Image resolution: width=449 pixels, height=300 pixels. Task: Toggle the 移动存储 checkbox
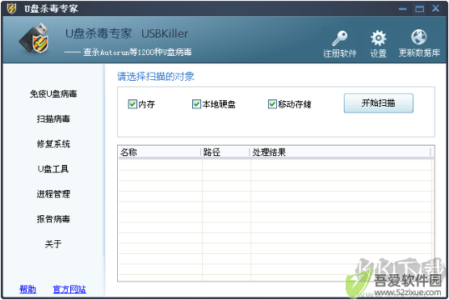272,104
